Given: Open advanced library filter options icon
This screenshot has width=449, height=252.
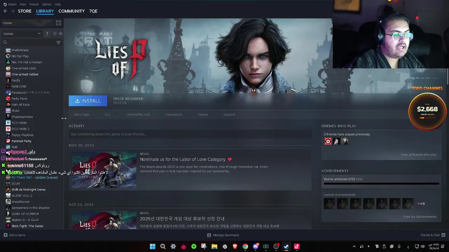Looking at the screenshot, I should click(x=58, y=42).
